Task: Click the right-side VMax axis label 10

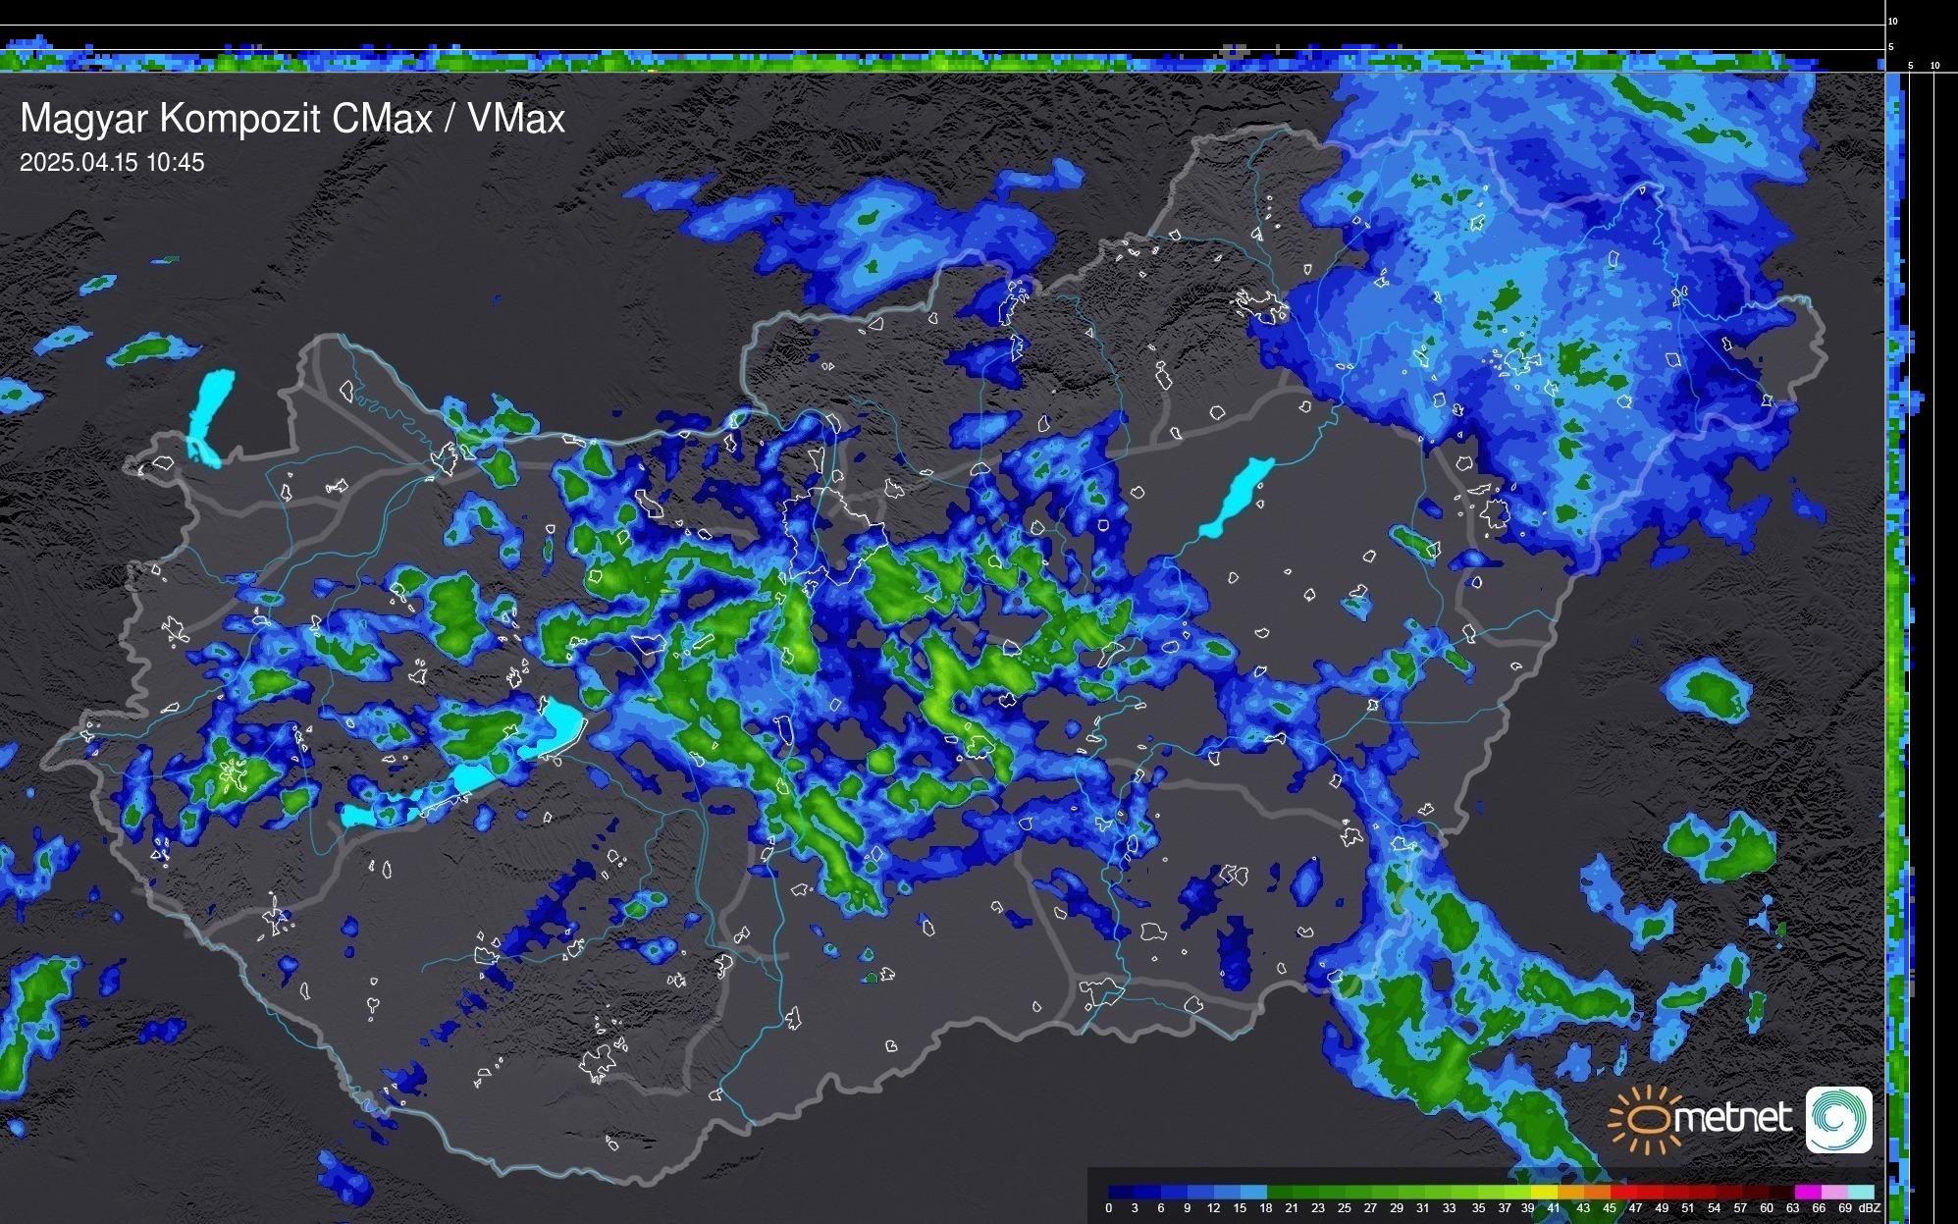Action: pos(1934,66)
